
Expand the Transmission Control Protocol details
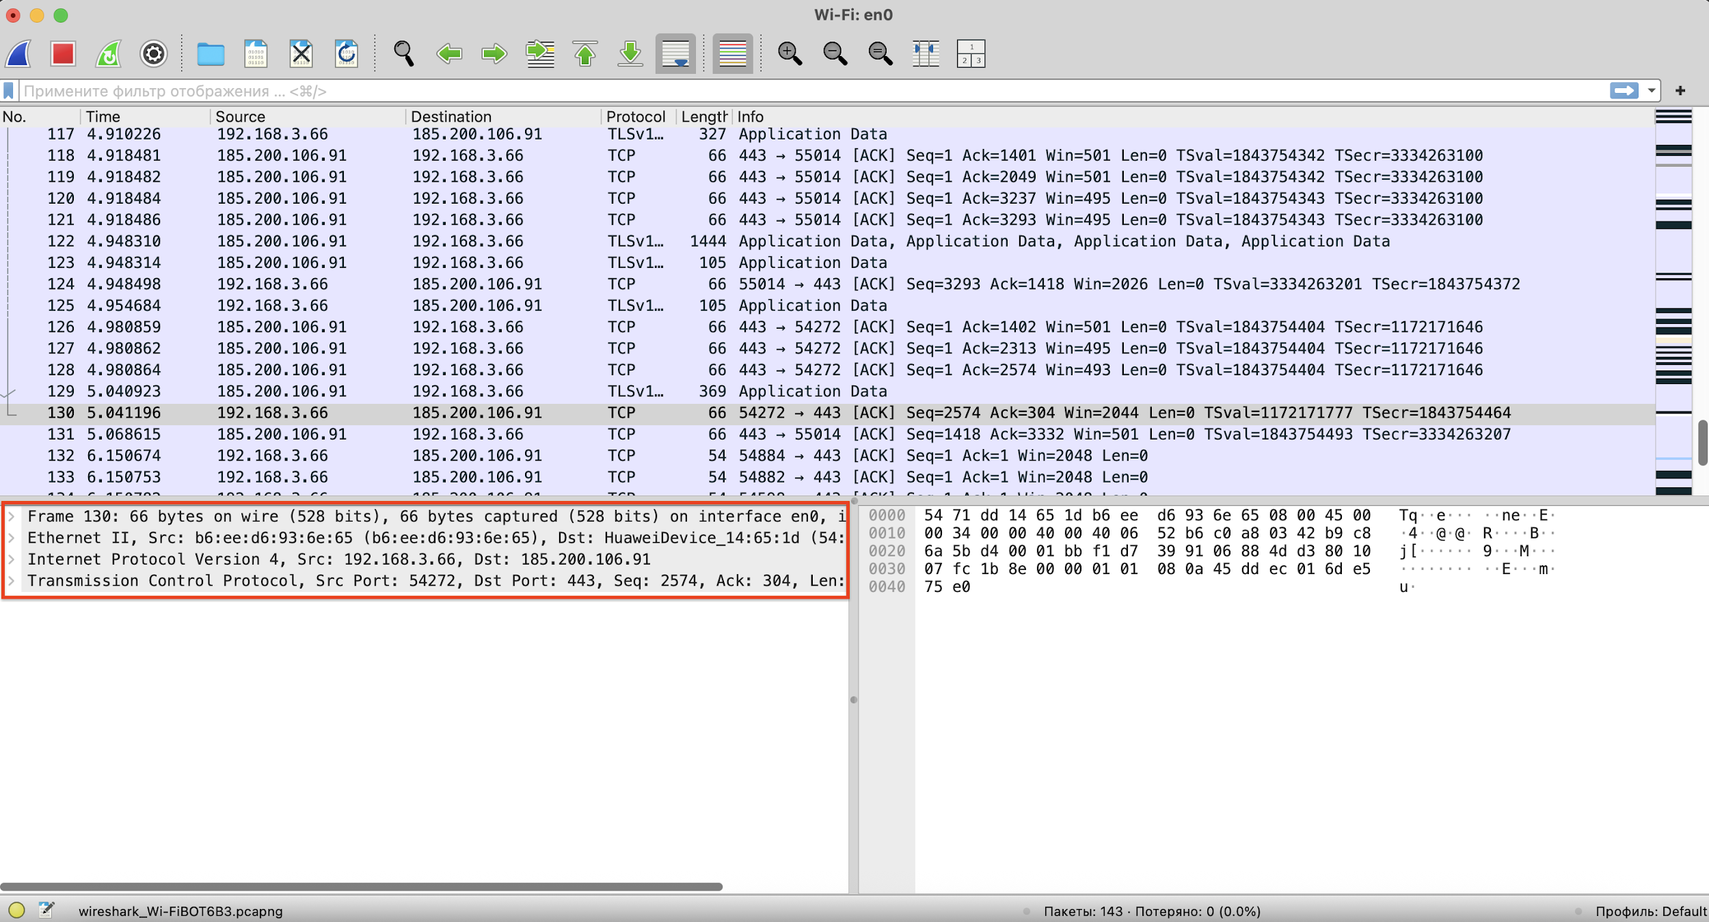(12, 581)
